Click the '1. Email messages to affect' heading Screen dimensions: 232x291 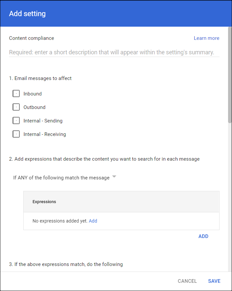(40, 78)
